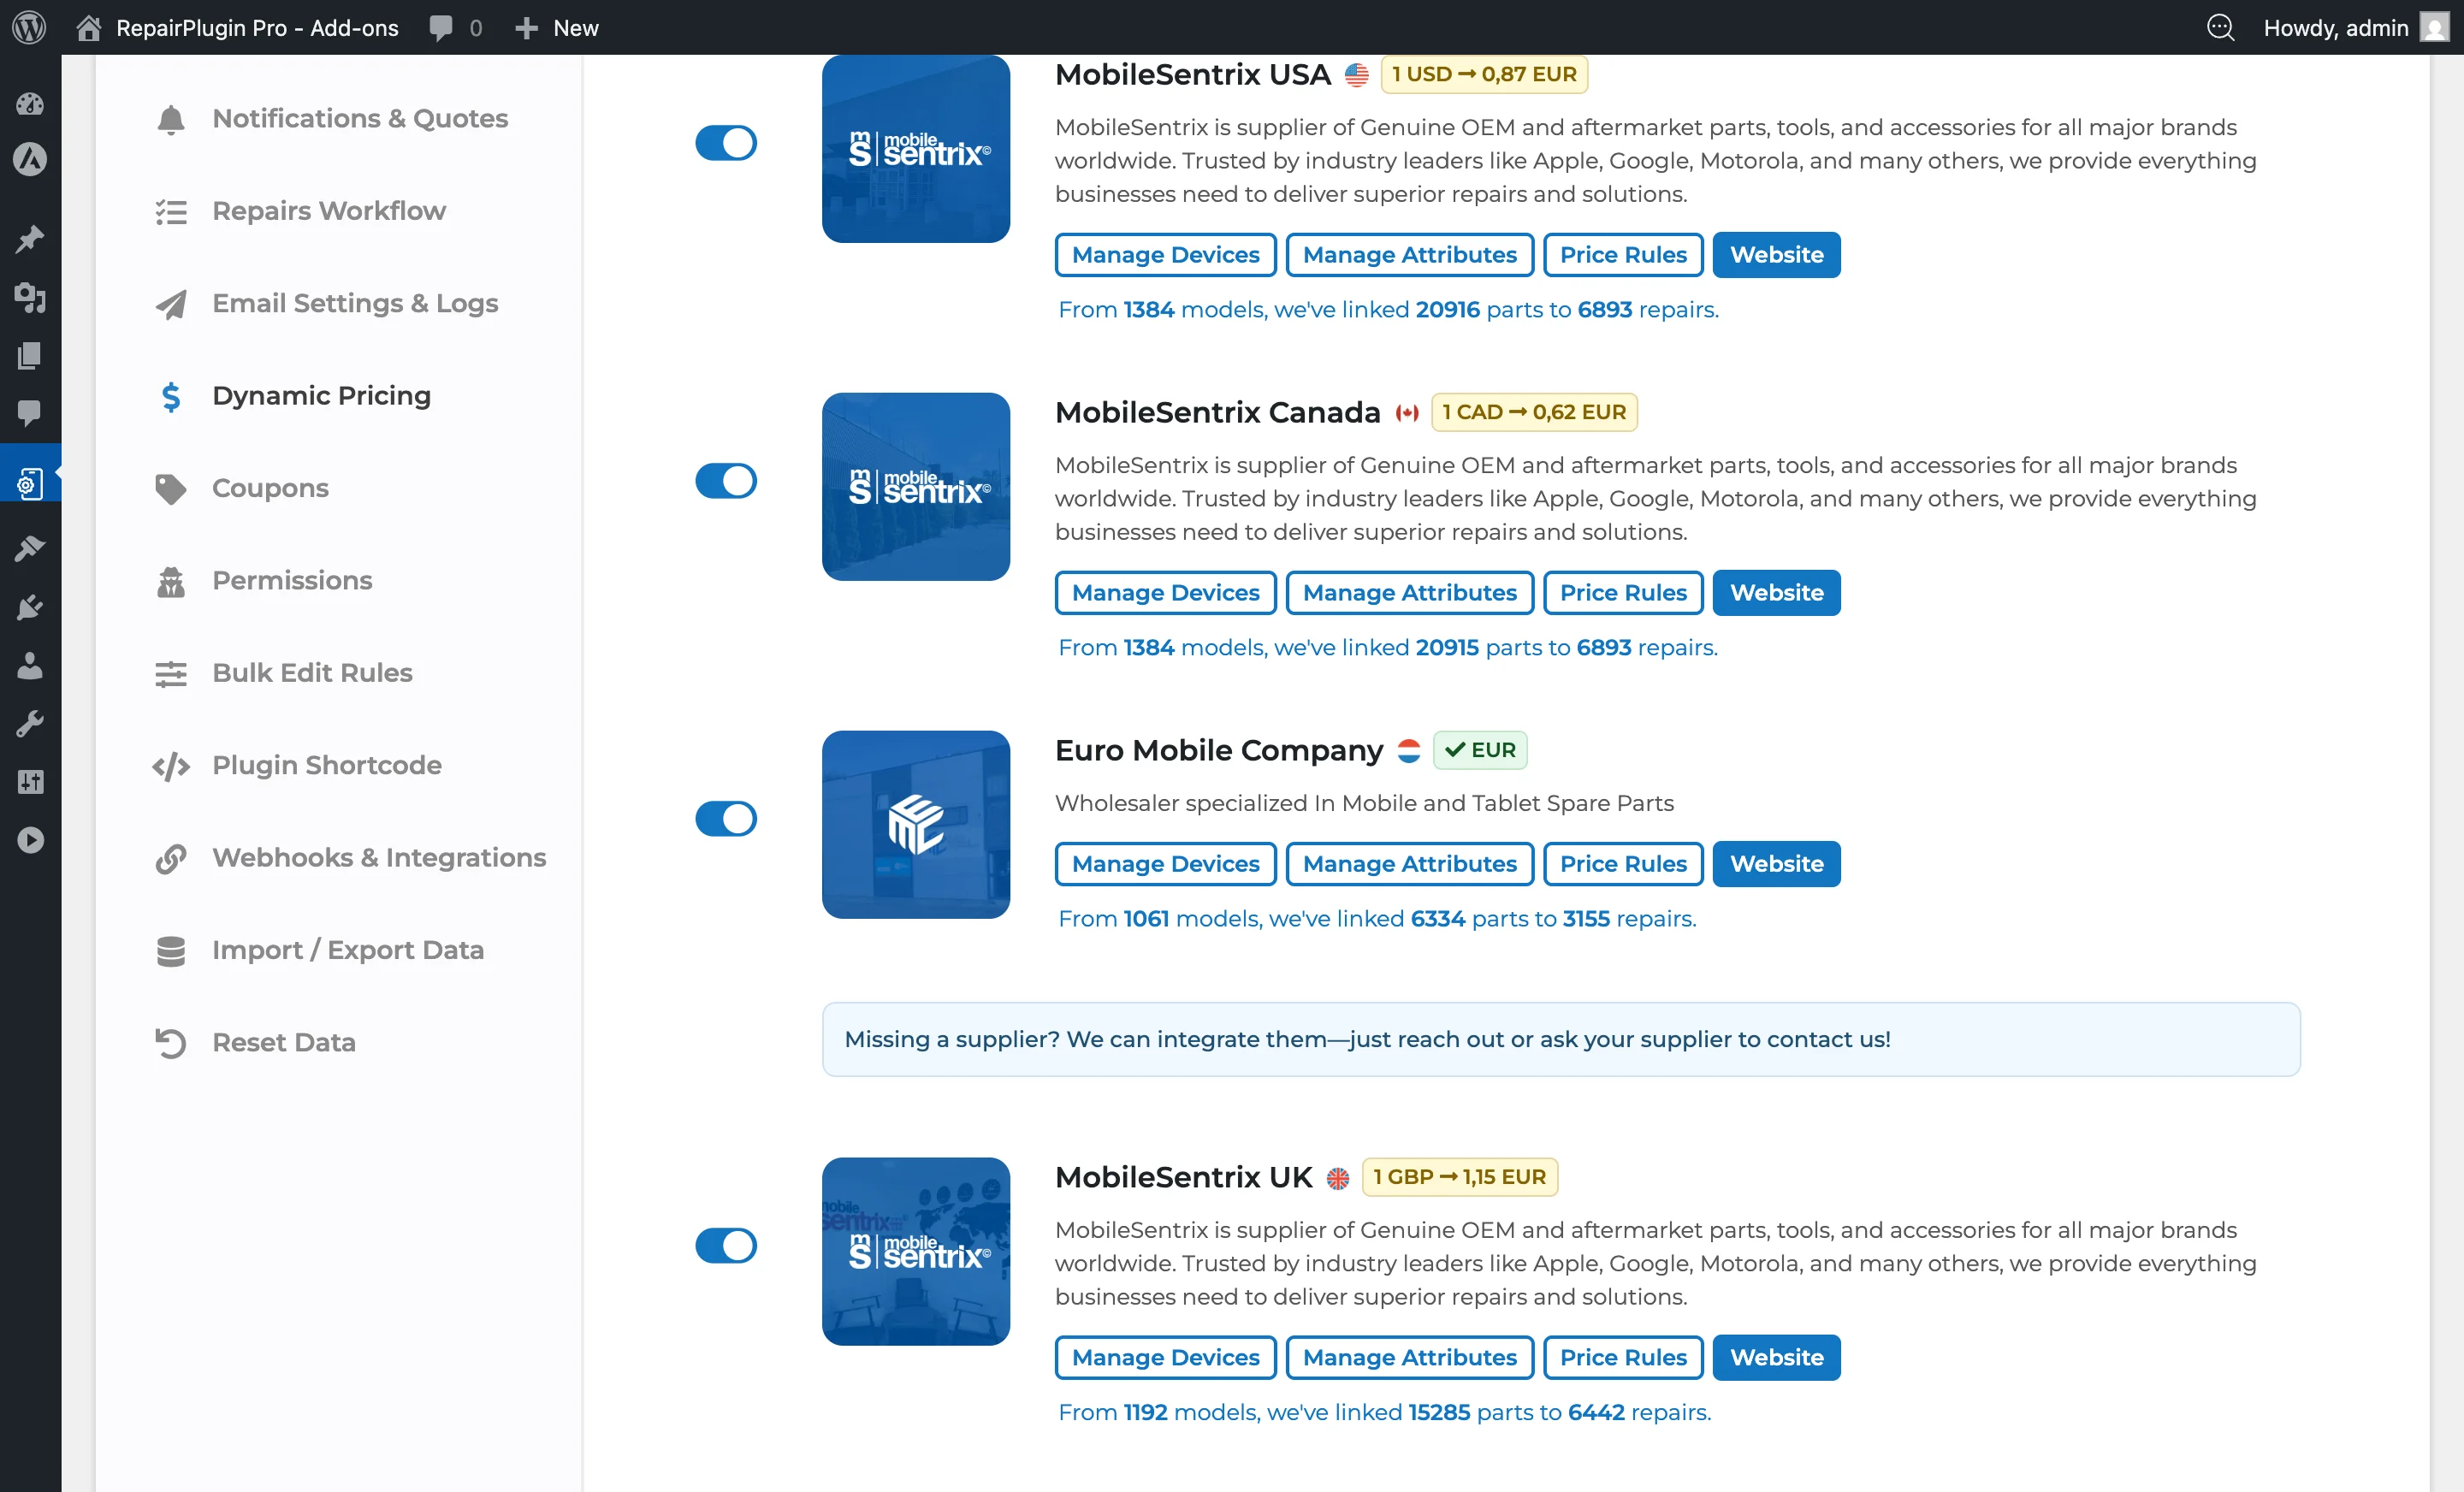Image resolution: width=2464 pixels, height=1492 pixels.
Task: Open Price Rules for Euro Mobile Company
Action: [x=1622, y=864]
